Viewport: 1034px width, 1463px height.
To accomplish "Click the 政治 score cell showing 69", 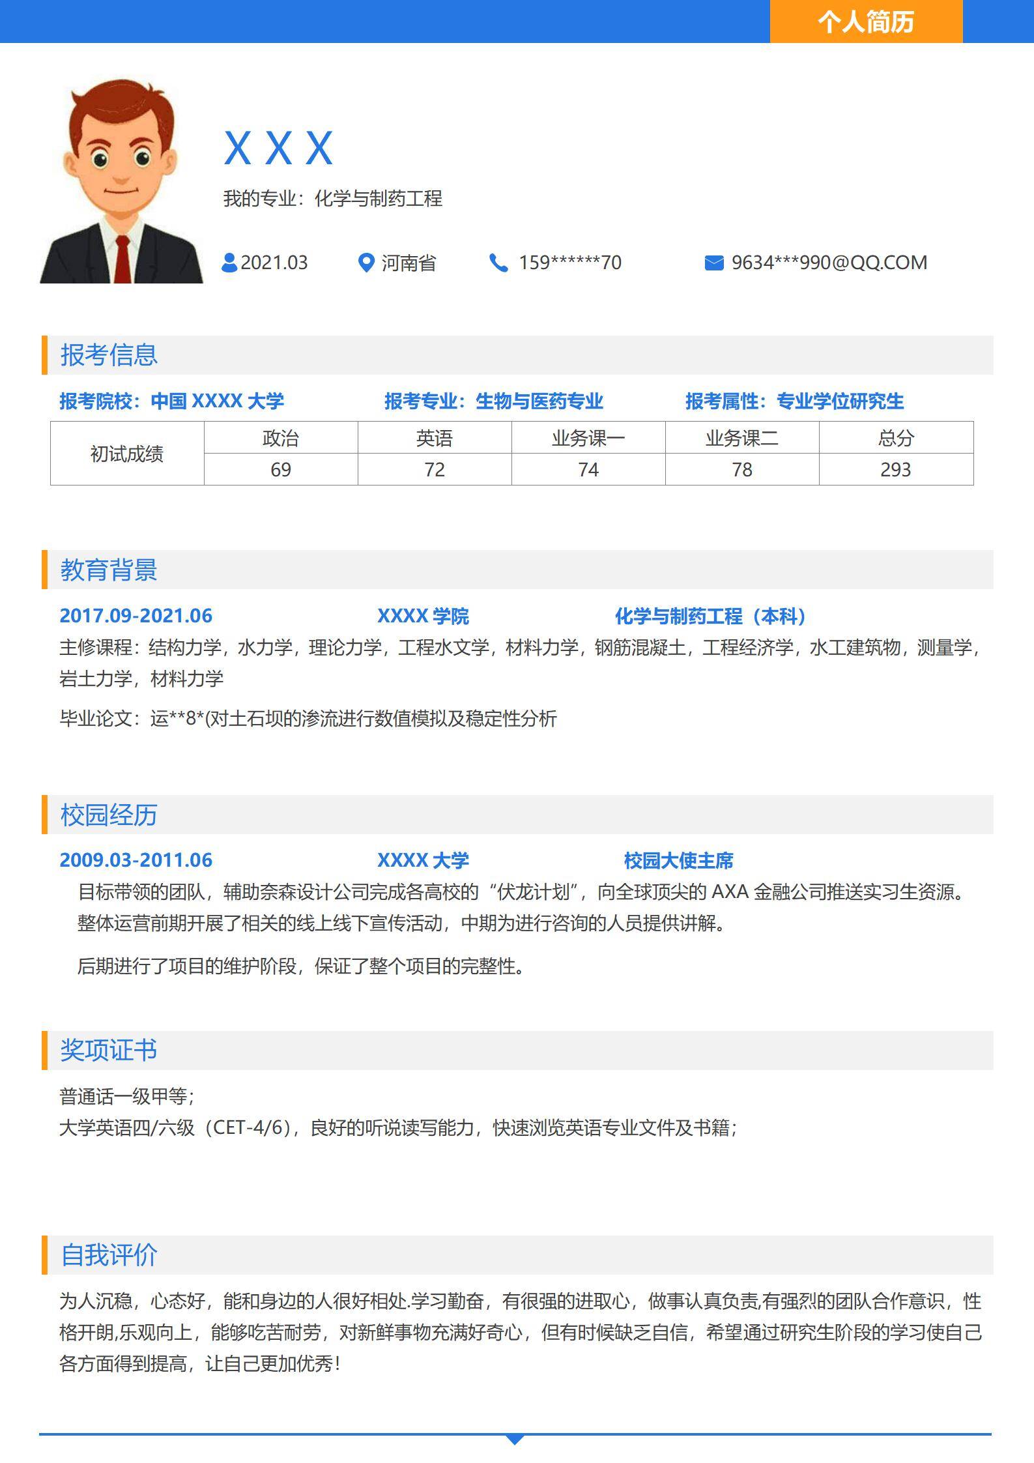I will click(x=281, y=469).
